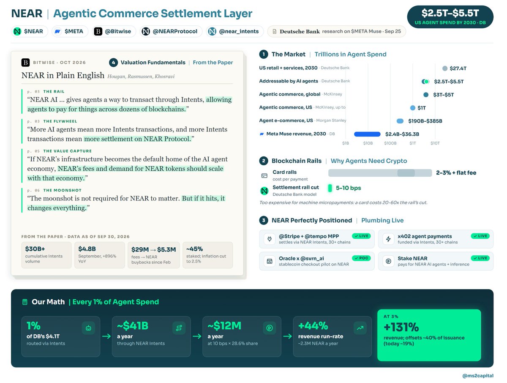This screenshot has width=507, height=383.
Task: Click the THE RAIL quote label
Action: click(54, 92)
